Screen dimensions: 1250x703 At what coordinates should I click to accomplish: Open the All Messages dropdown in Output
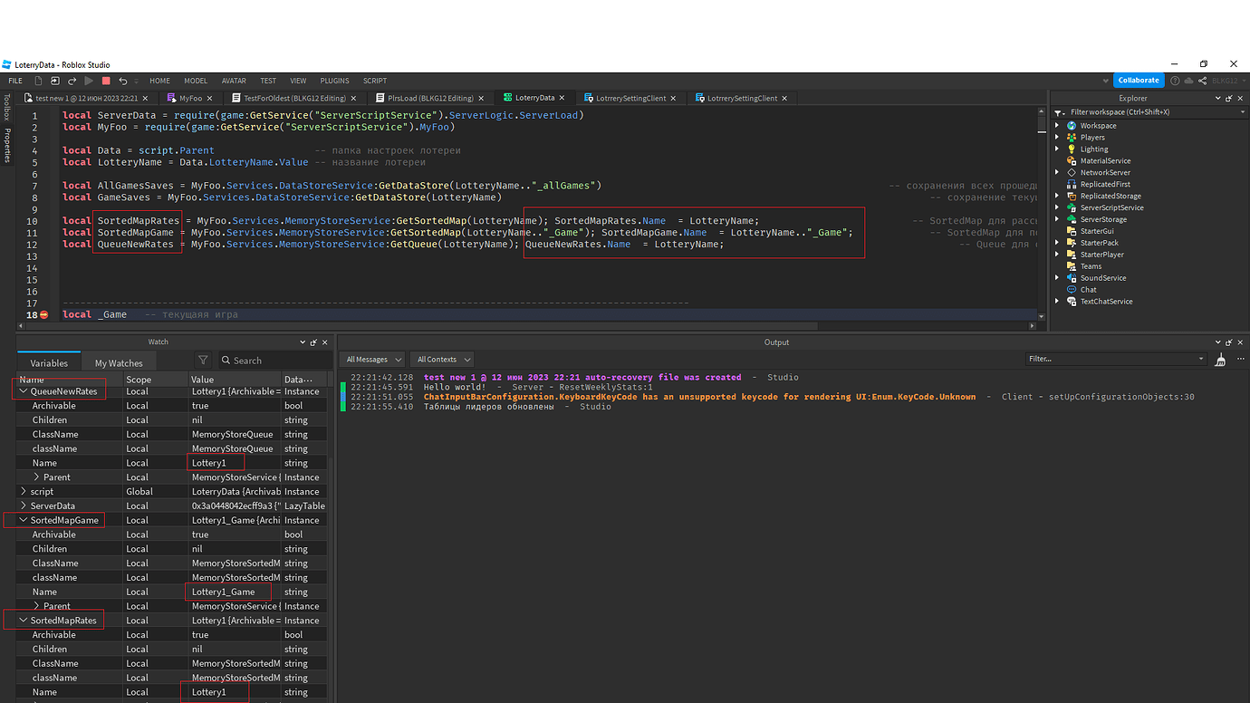pyautogui.click(x=371, y=359)
